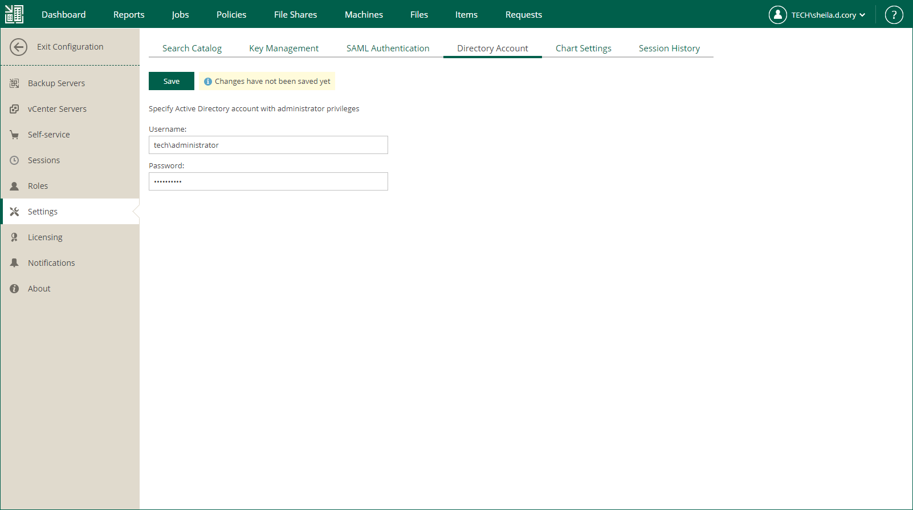913x510 pixels.
Task: Open the Machines menu
Action: coord(364,15)
